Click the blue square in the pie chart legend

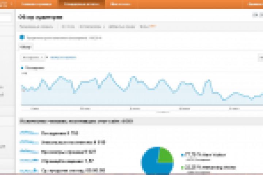tap(183, 155)
